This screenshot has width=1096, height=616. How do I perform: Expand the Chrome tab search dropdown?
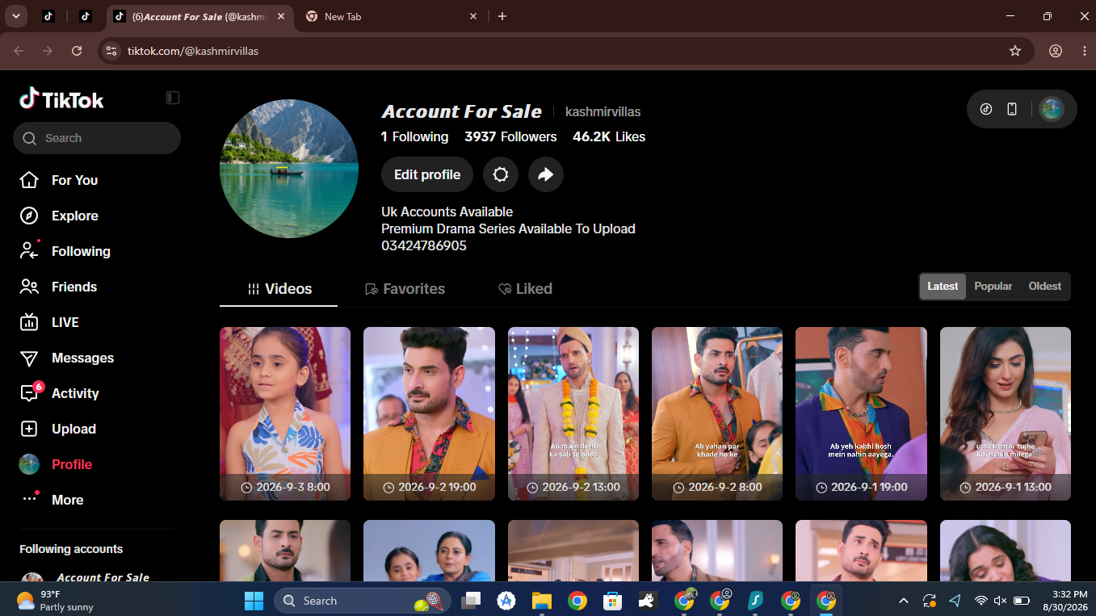click(16, 16)
